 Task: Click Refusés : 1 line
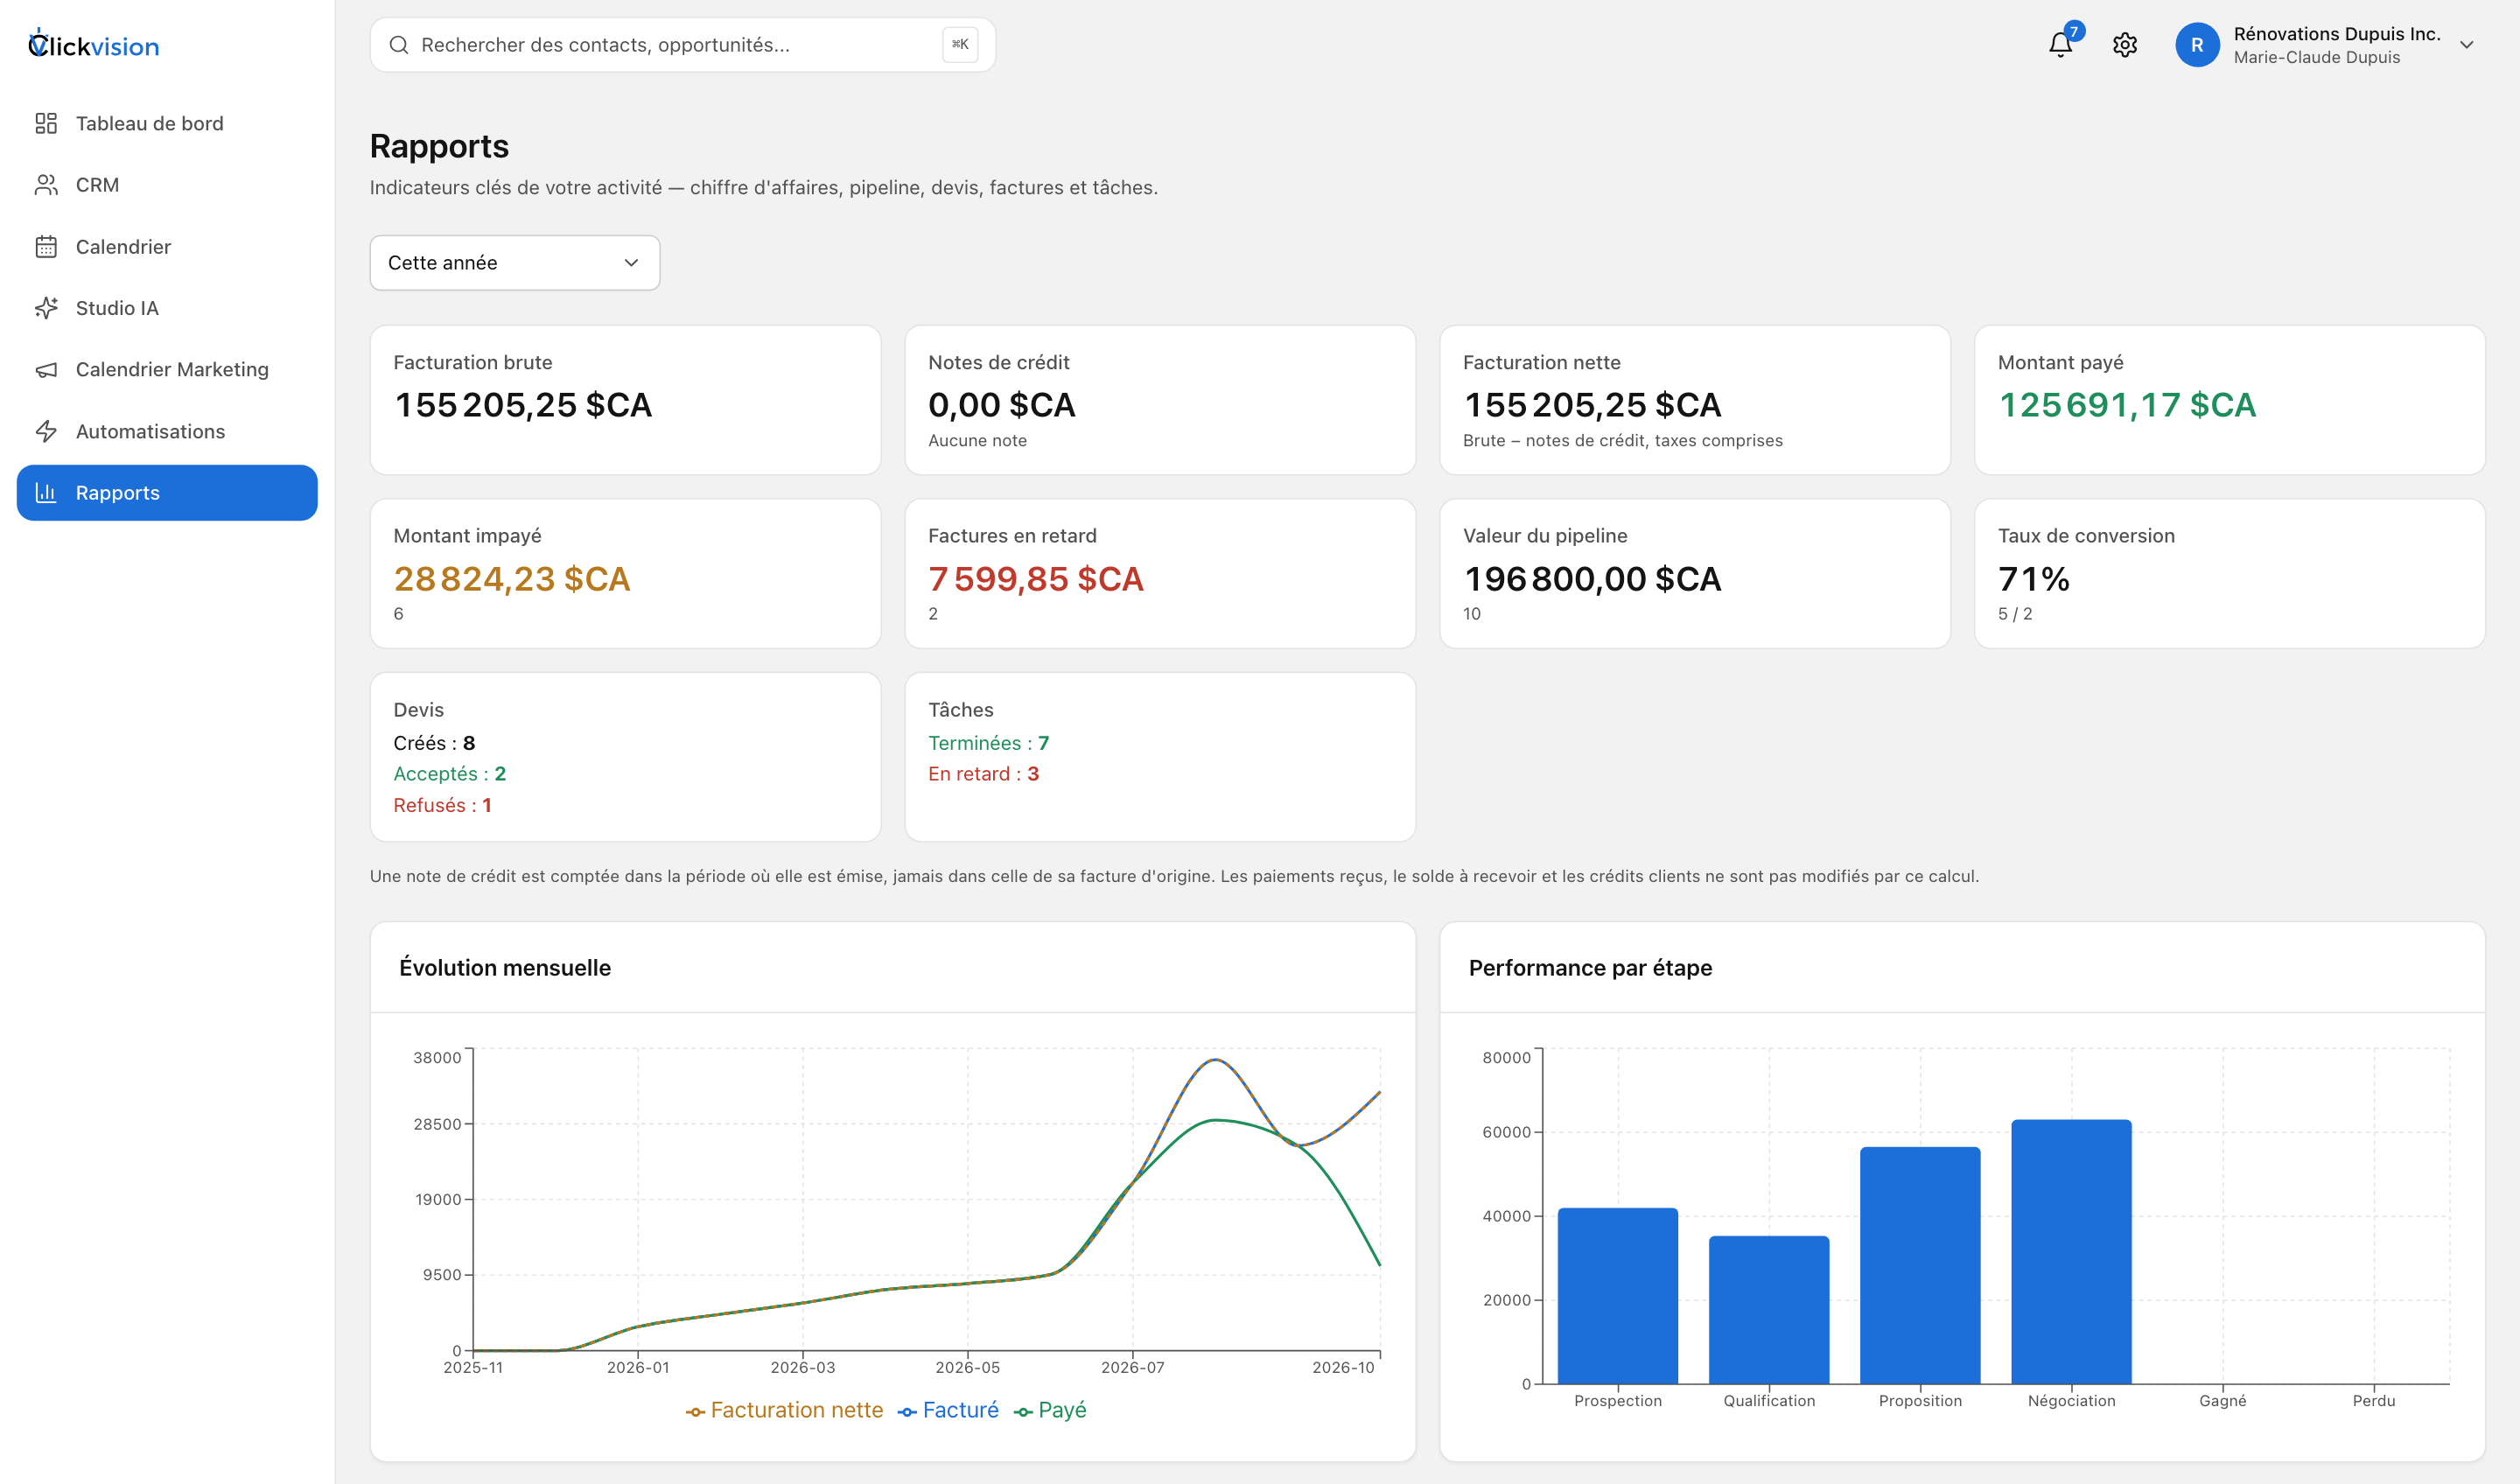442,805
